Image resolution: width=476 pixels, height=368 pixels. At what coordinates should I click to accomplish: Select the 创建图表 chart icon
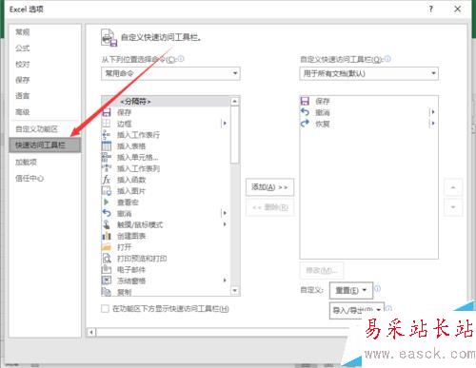pos(107,236)
